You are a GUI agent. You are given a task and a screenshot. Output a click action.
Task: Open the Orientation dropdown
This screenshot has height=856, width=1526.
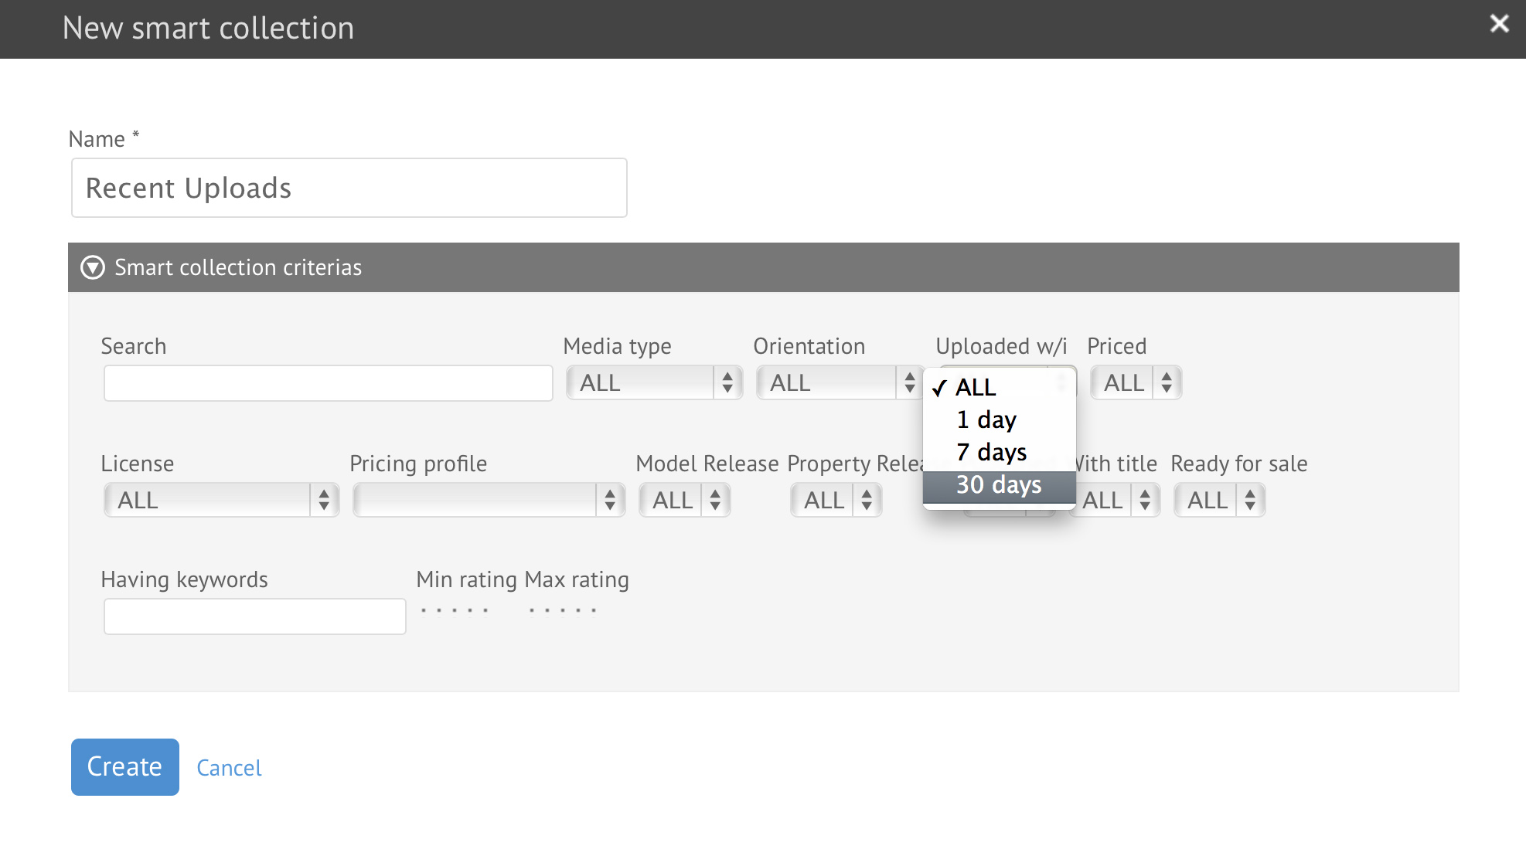(840, 383)
